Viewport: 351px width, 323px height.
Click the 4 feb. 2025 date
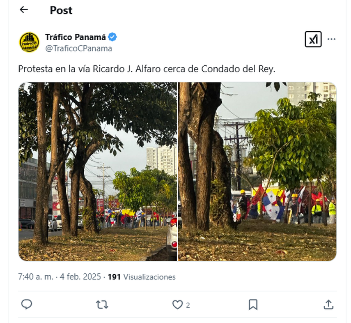click(80, 277)
